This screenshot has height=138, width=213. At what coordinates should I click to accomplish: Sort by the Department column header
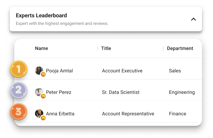click(x=180, y=48)
